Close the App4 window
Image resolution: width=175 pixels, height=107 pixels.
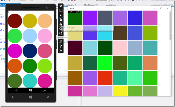pos(168,8)
